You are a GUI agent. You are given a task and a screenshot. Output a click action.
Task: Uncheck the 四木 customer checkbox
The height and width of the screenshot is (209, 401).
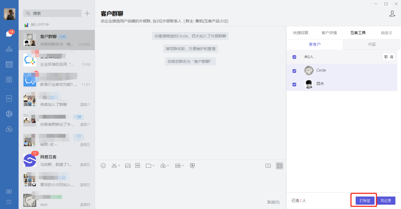(294, 84)
